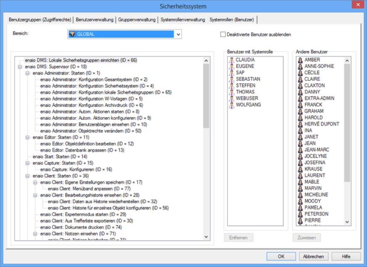
Task: Click the user icon beside DANNY
Action: 300,92
